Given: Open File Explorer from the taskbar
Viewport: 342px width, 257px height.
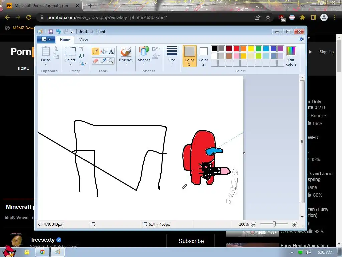Looking at the screenshot, I should [x=27, y=252].
